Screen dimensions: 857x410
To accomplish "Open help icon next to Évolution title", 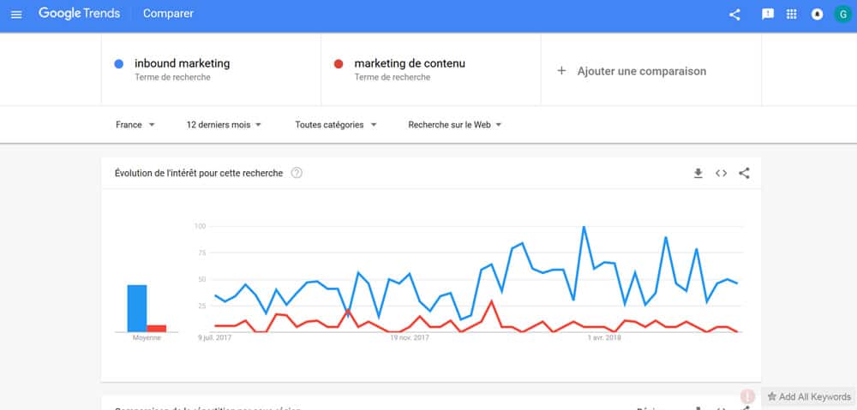I will 297,173.
